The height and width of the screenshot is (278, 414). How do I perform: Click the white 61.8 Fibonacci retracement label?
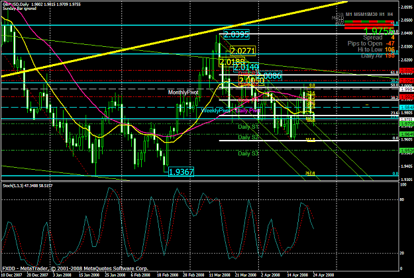point(394,72)
